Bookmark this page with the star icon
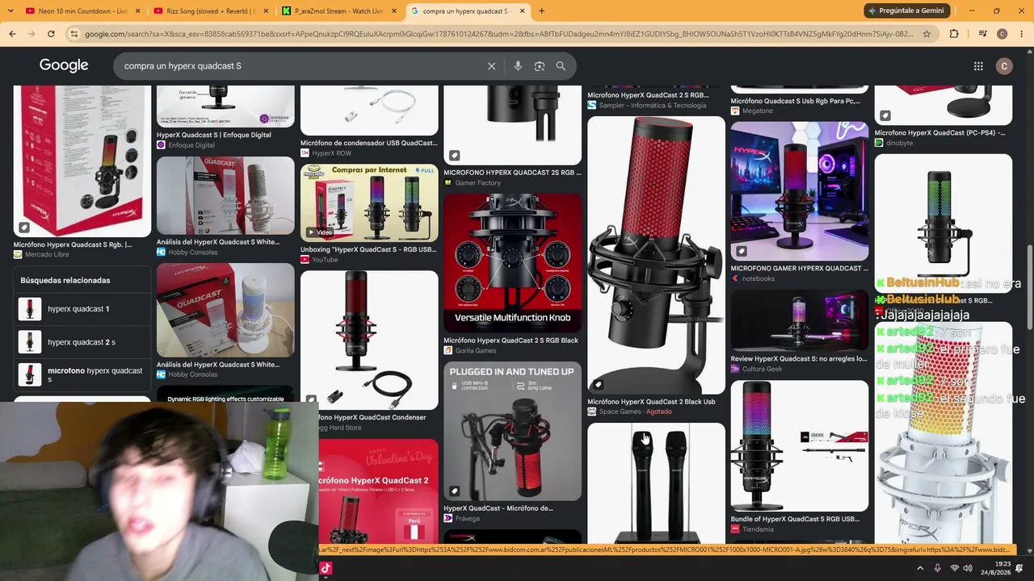Screen dimensions: 1034x581 [x=927, y=34]
